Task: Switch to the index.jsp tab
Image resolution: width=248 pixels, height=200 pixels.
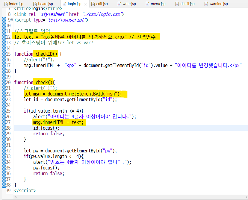Action: point(14,4)
